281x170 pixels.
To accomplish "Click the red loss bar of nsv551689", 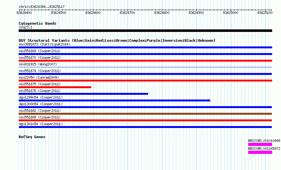I will 145,120.
